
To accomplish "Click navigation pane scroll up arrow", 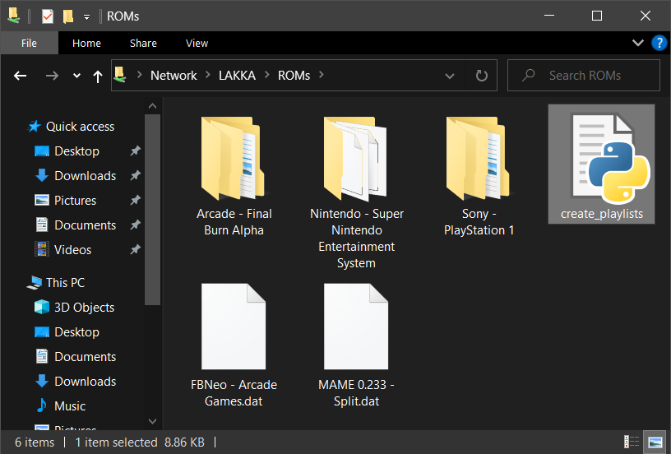I will tap(152, 106).
